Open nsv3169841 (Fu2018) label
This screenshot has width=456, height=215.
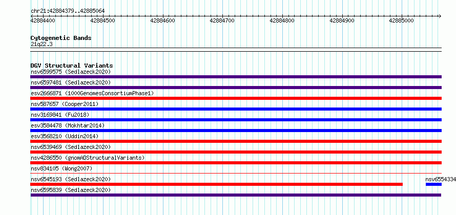click(x=60, y=115)
